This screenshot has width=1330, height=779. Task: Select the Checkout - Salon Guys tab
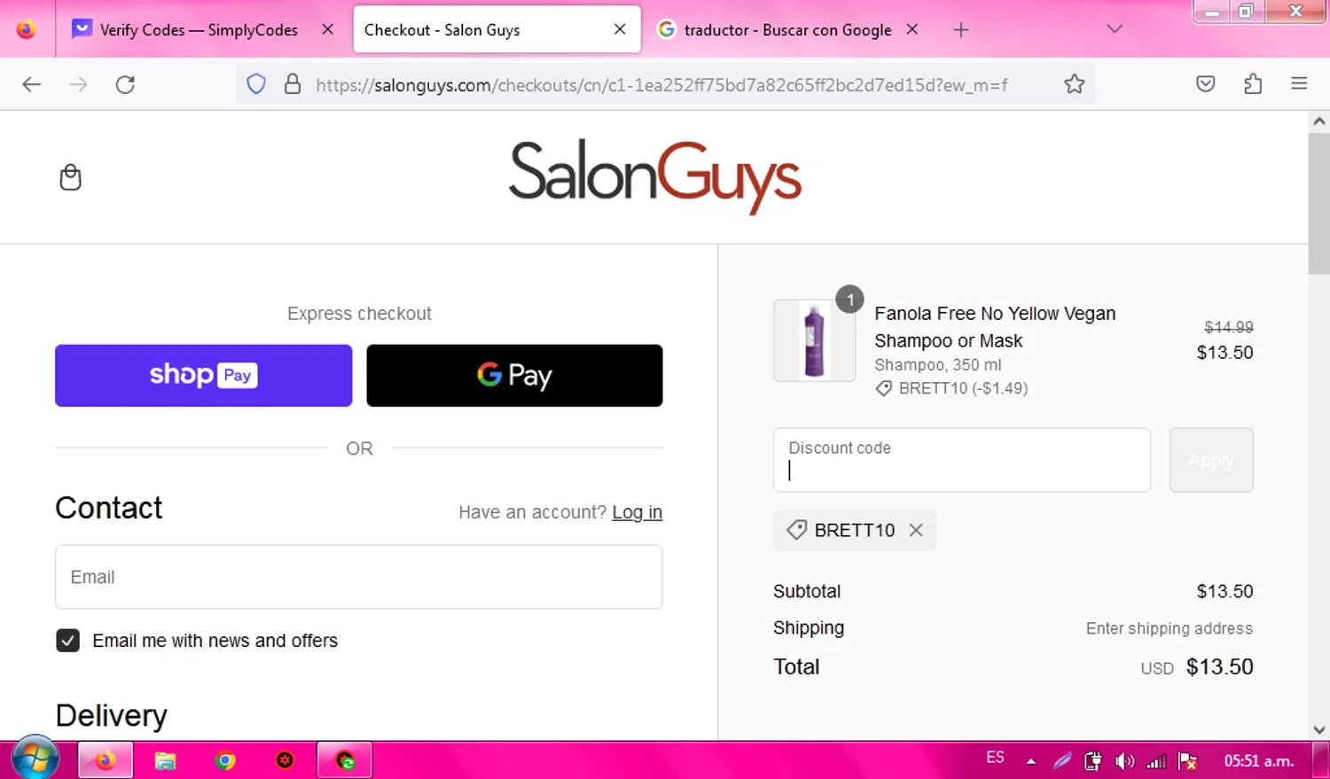pyautogui.click(x=497, y=30)
